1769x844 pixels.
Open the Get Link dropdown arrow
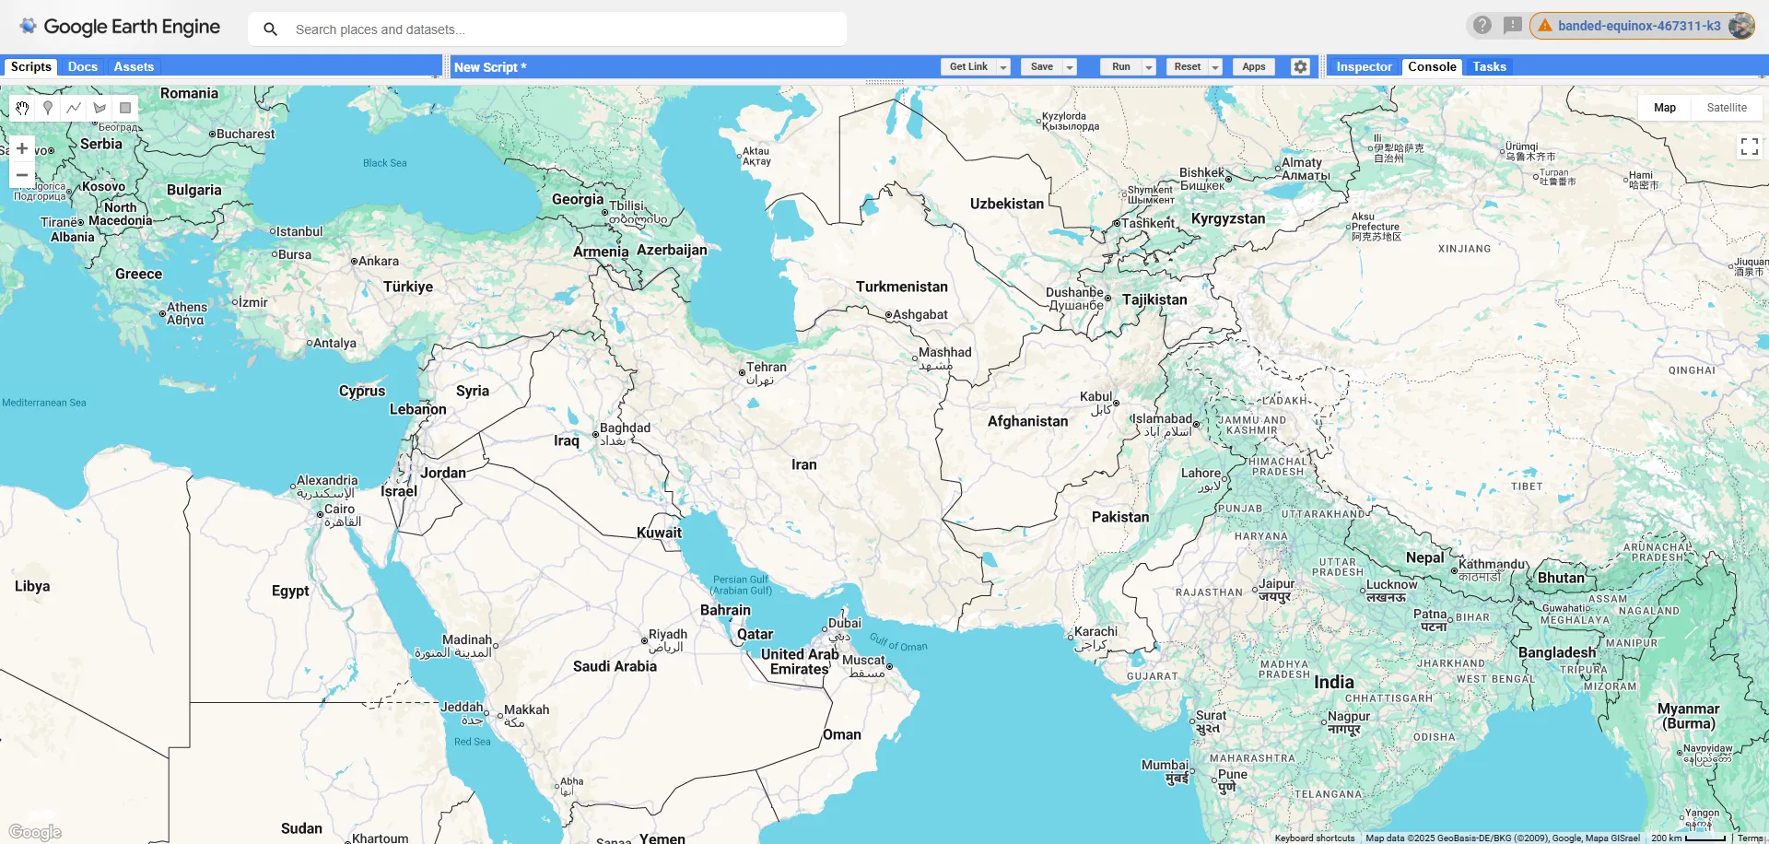[1003, 66]
